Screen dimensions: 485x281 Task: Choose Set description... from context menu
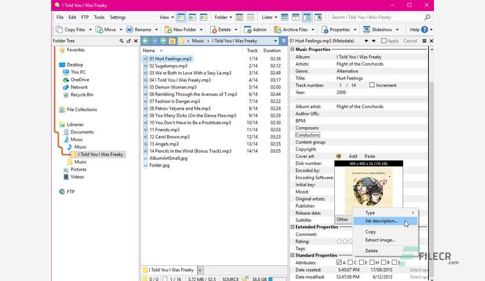385,221
